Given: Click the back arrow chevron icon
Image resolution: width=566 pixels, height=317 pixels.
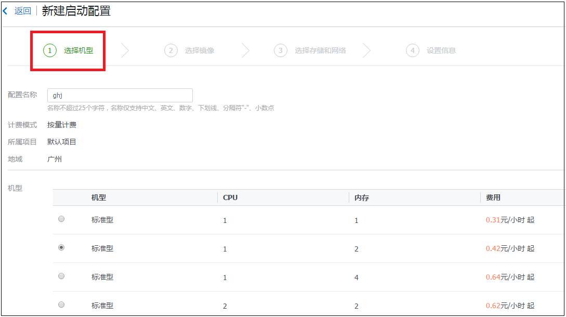Looking at the screenshot, I should pyautogui.click(x=5, y=11).
